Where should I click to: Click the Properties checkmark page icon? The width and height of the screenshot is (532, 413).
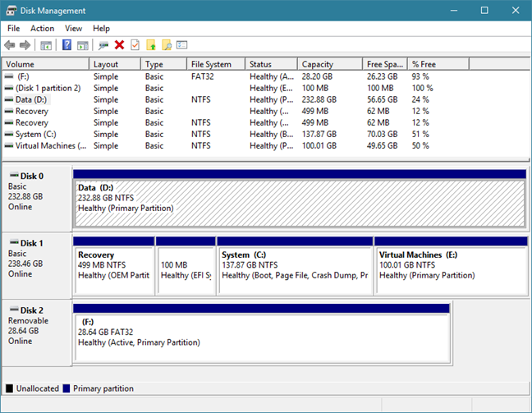[135, 45]
